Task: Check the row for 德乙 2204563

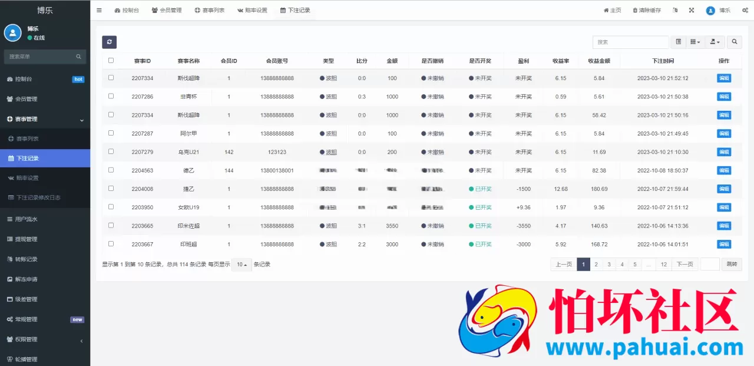Action: 111,170
